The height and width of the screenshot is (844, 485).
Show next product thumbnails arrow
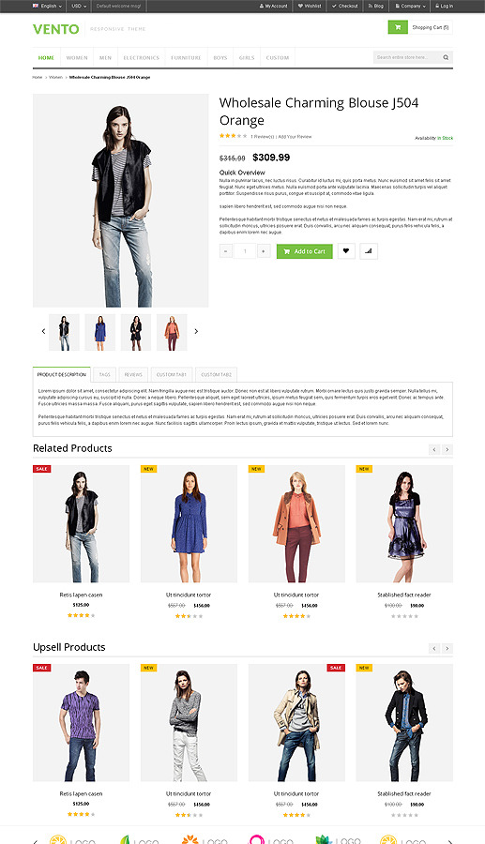point(196,332)
